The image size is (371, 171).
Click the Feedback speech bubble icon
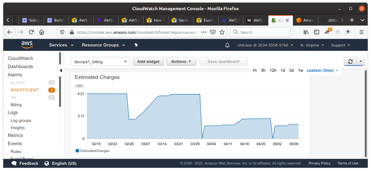pyautogui.click(x=14, y=163)
